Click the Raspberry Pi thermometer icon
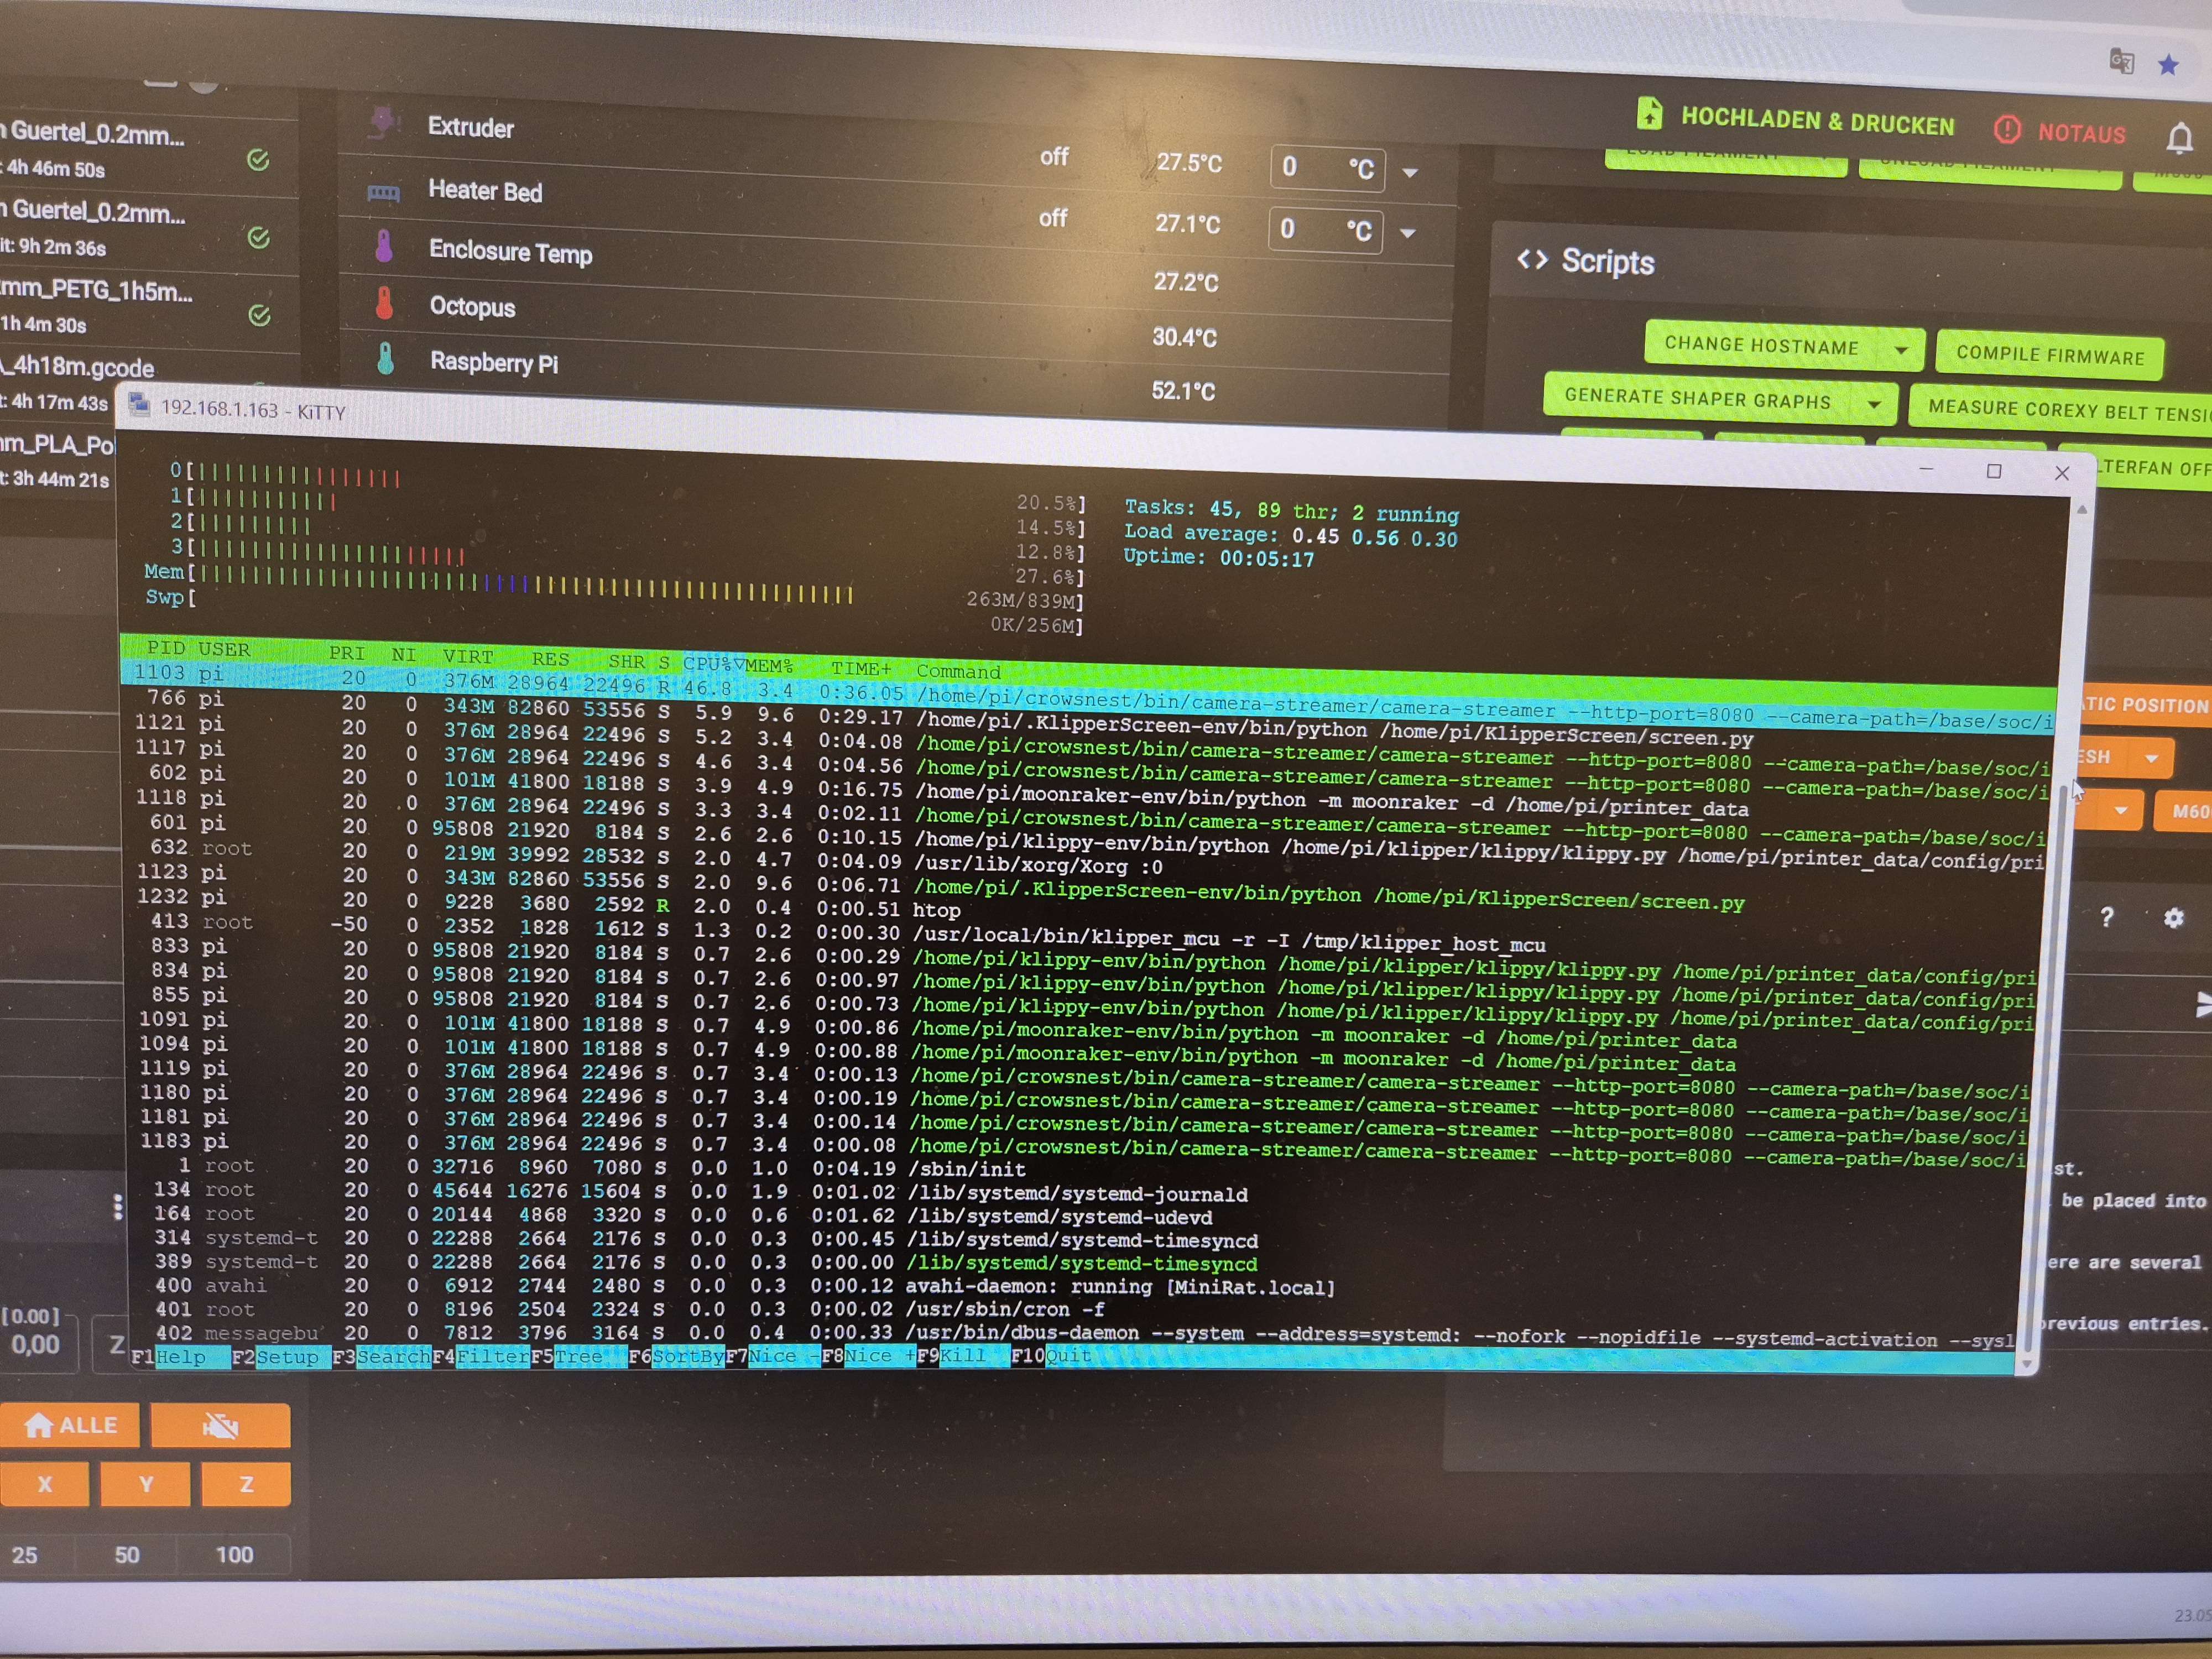Image resolution: width=2212 pixels, height=1659 pixels. click(x=385, y=358)
